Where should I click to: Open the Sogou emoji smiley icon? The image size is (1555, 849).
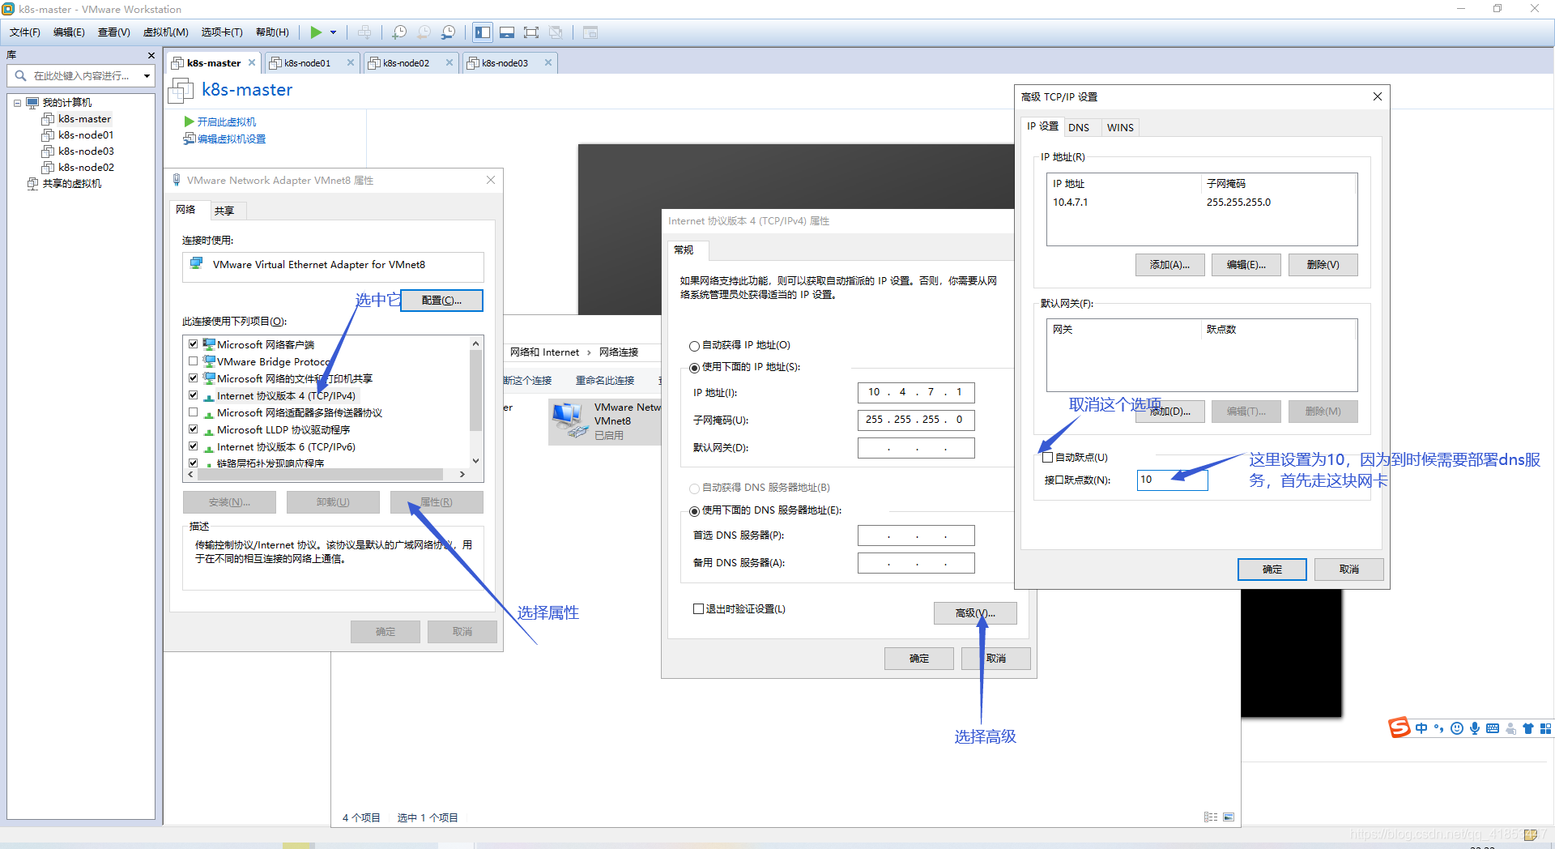pyautogui.click(x=1457, y=728)
